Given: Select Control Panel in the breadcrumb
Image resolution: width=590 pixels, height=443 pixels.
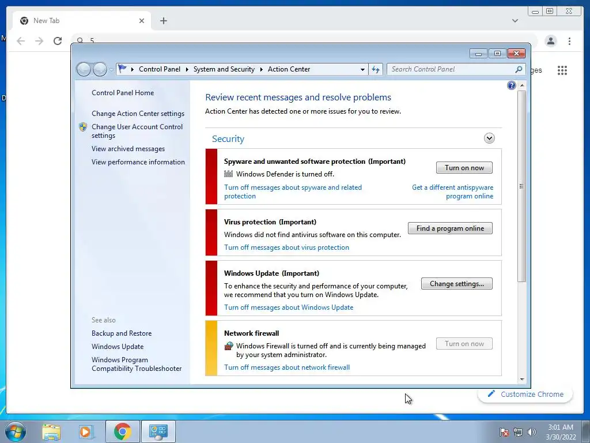Looking at the screenshot, I should pyautogui.click(x=160, y=69).
